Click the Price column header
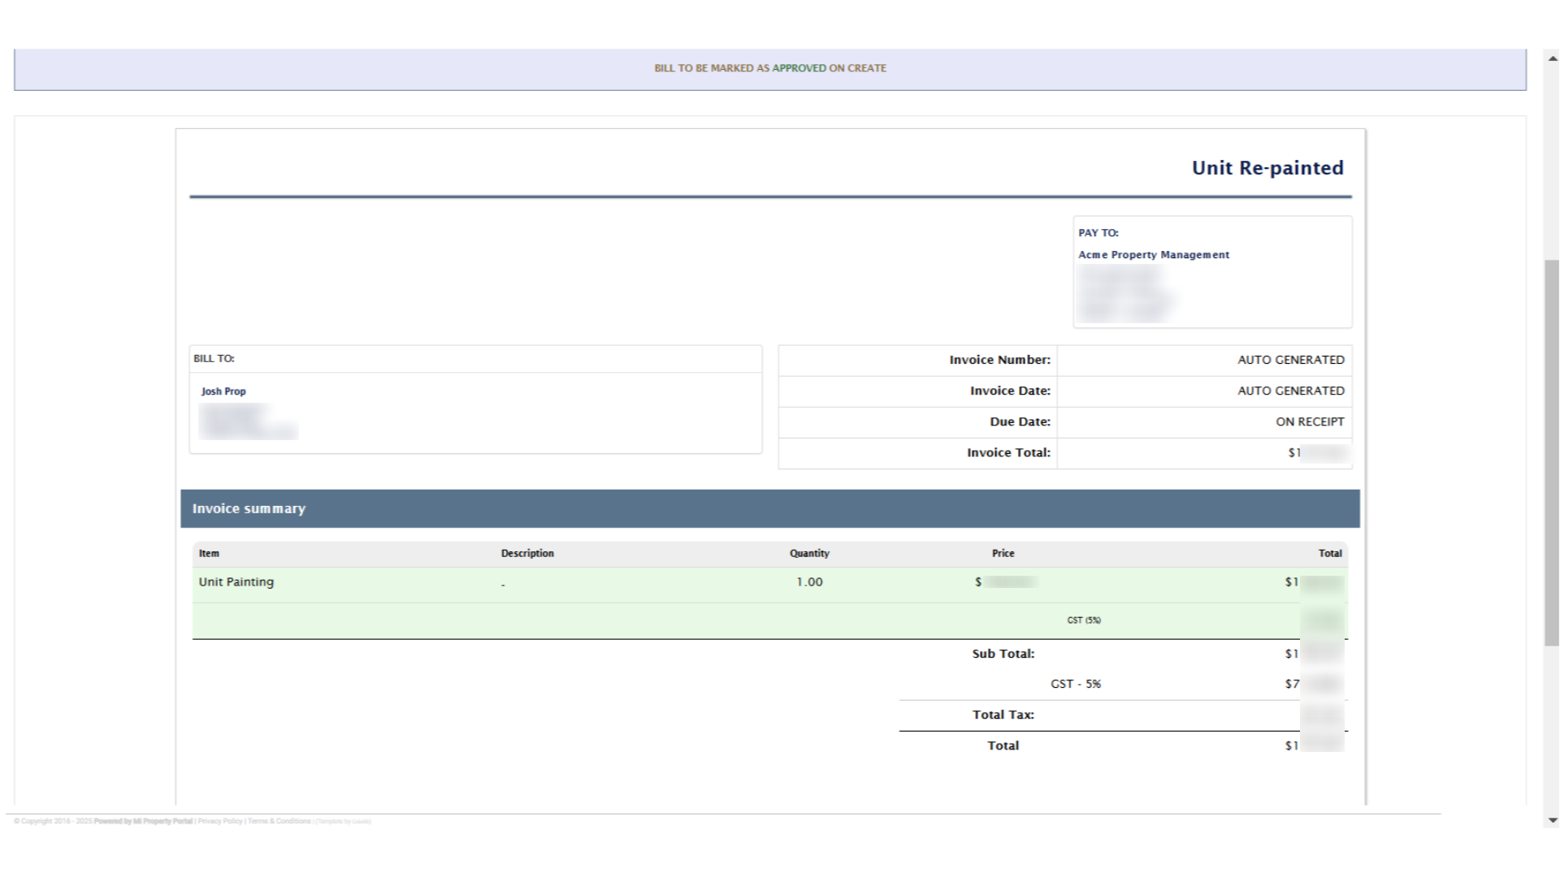The height and width of the screenshot is (877, 1560). point(1003,553)
